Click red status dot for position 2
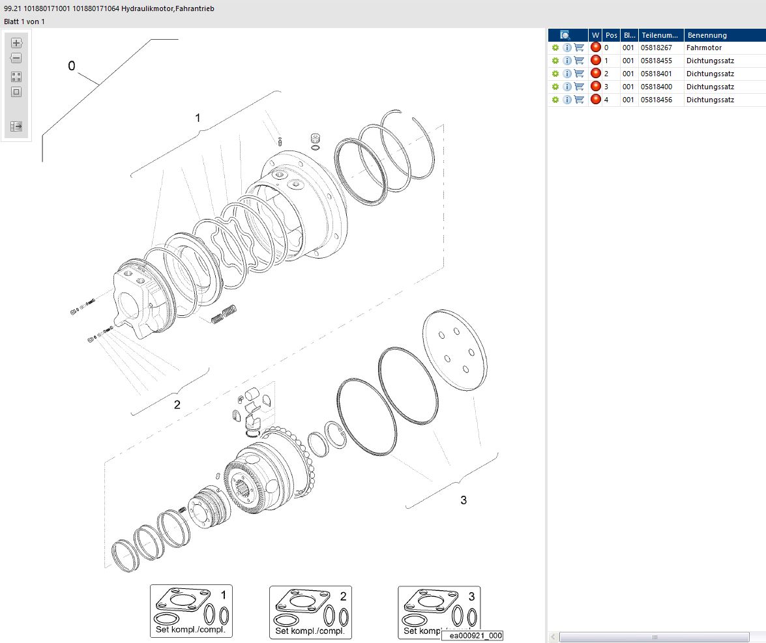 595,73
